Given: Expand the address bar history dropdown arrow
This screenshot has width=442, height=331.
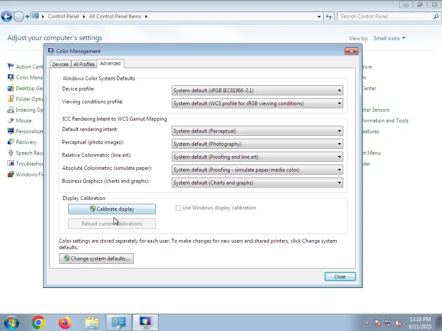Looking at the screenshot, I should coord(319,16).
